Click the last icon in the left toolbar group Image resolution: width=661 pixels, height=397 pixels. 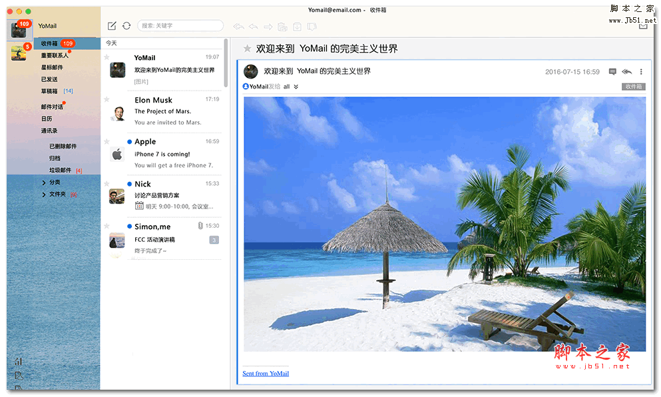[312, 27]
